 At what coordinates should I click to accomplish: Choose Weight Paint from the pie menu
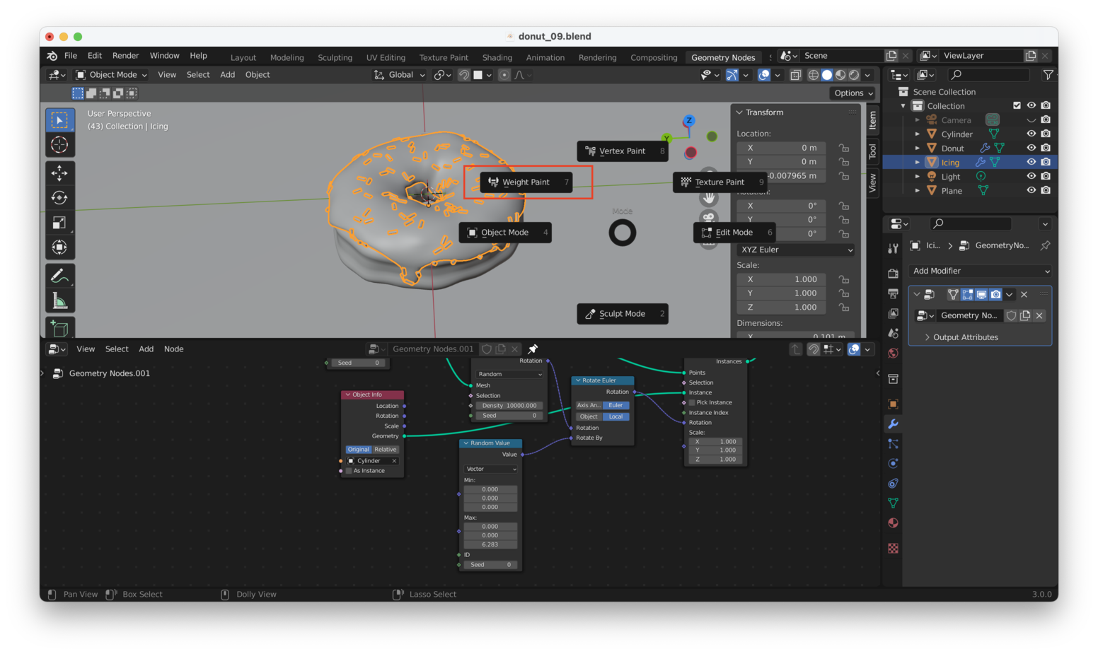pyautogui.click(x=526, y=182)
